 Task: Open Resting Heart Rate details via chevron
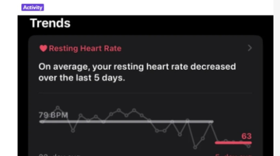250,48
